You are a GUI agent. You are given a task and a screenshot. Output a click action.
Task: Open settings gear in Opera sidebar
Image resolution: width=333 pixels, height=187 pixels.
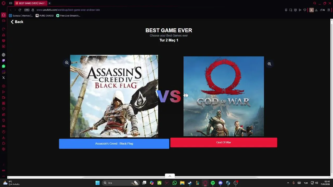[x=3, y=149]
